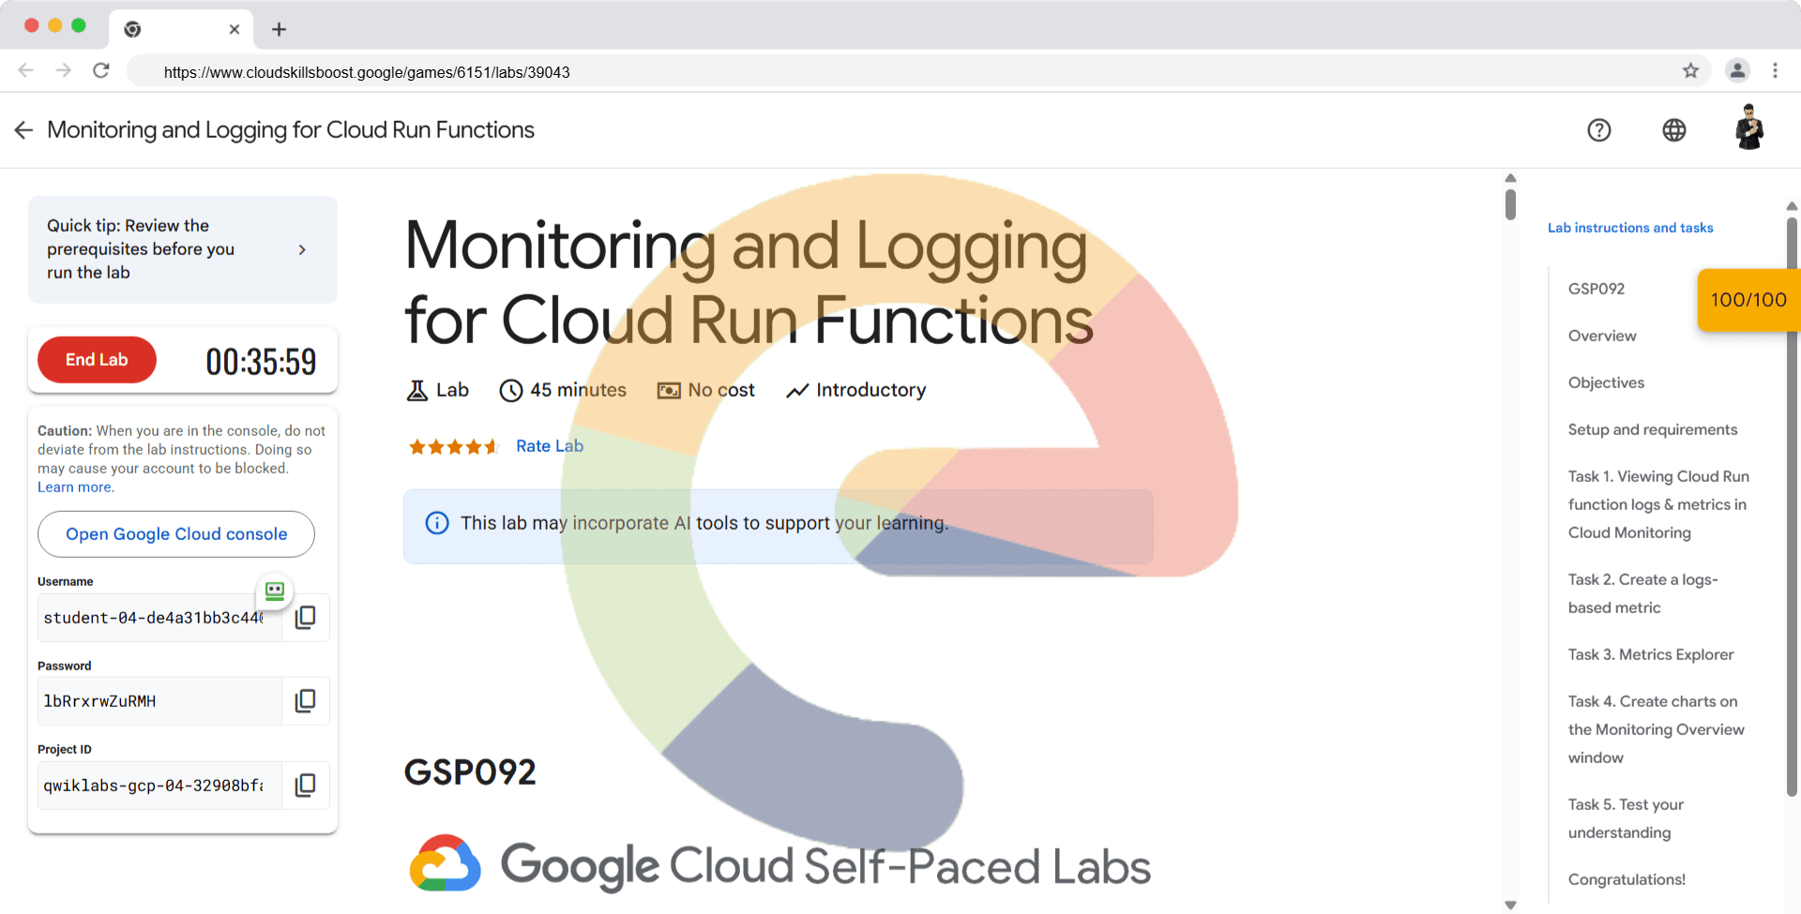Open the help question mark icon
Screen dimensions: 1801x914
point(1599,130)
